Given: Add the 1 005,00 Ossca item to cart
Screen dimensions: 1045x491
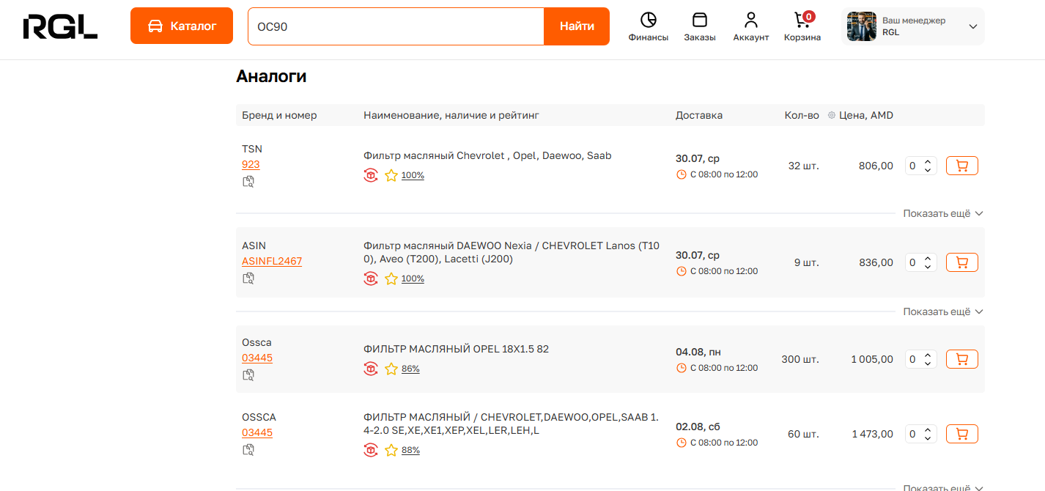Looking at the screenshot, I should [x=962, y=359].
